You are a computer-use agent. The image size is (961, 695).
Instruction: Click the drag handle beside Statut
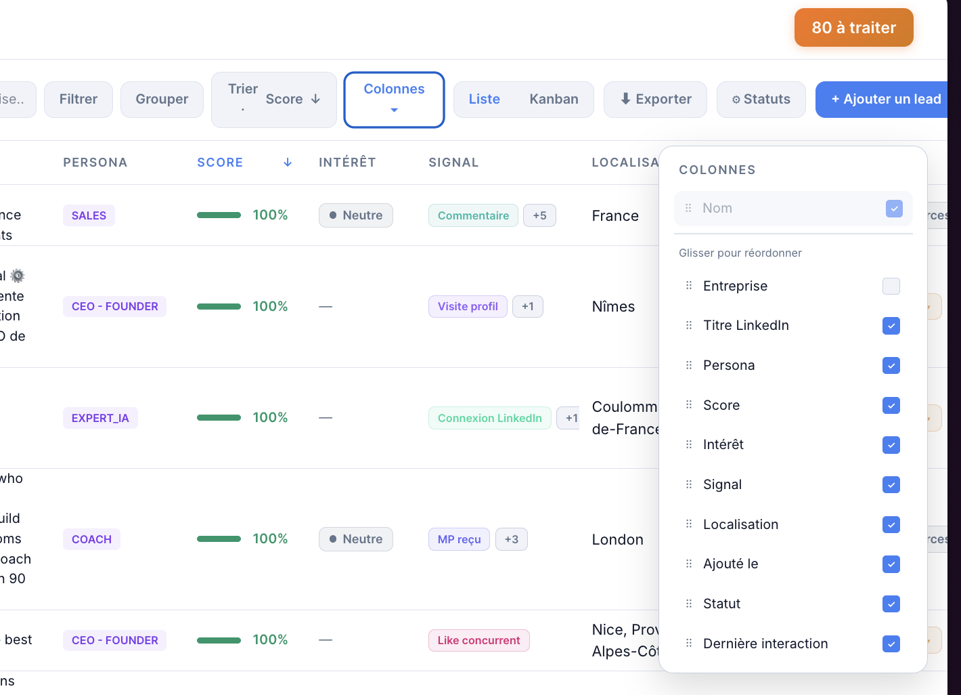point(689,604)
